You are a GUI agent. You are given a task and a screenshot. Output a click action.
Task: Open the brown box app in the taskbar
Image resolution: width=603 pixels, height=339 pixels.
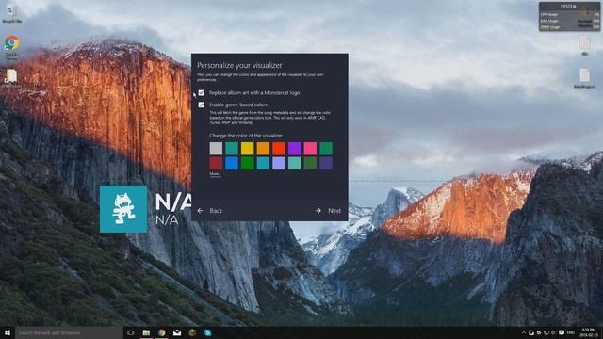coord(192,332)
